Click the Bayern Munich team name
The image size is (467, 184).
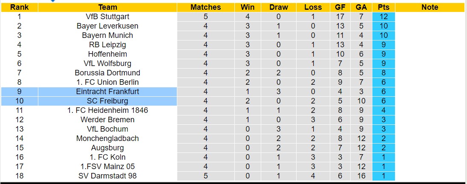point(107,35)
